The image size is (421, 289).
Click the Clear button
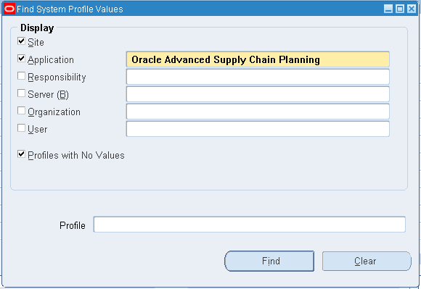[367, 261]
